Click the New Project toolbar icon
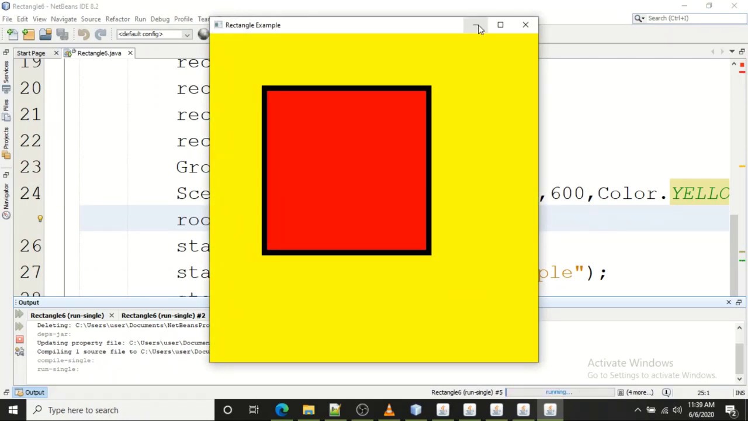This screenshot has height=421, width=748. pos(29,34)
